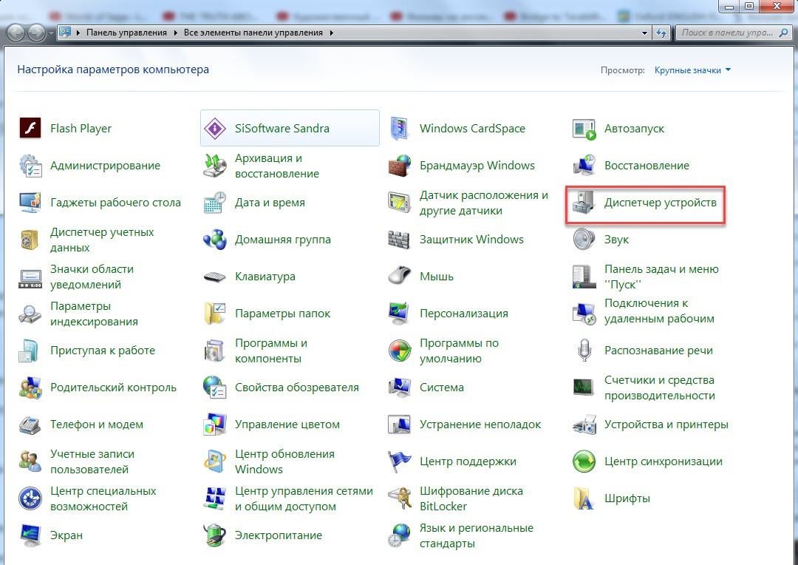This screenshot has width=798, height=565.
Task: Open the Система link
Action: 442,388
